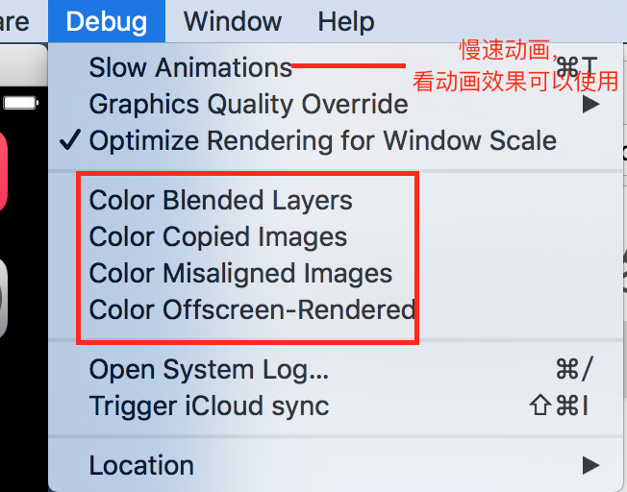Click the battery icon in simulator status bar

click(19, 101)
